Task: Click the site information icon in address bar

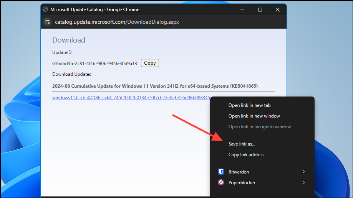Action: 47,22
